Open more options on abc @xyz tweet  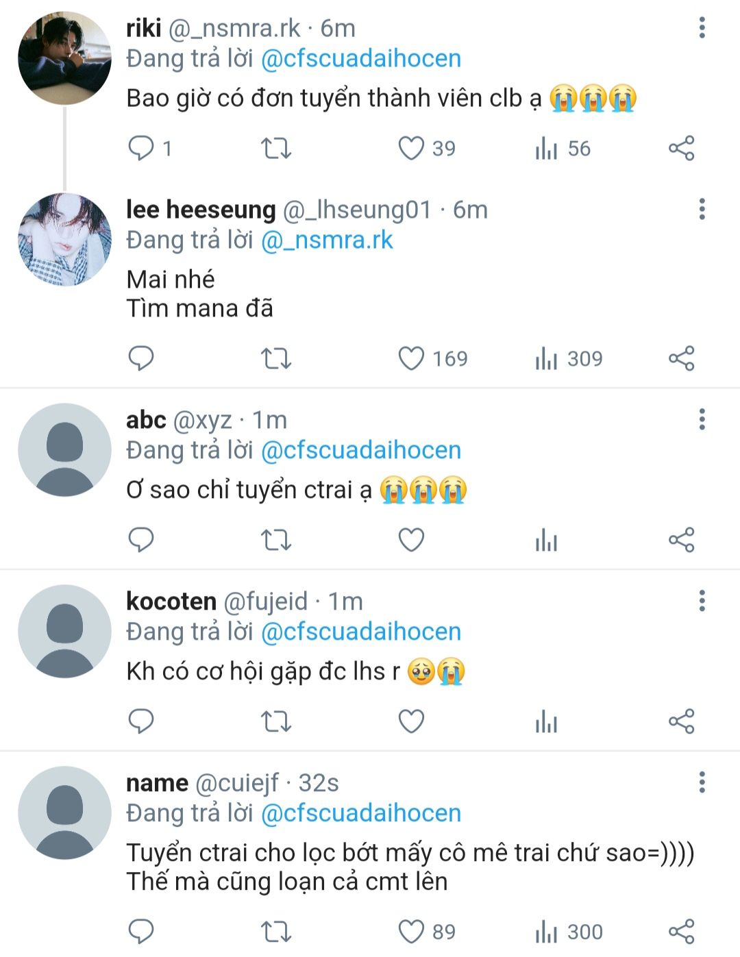[702, 419]
